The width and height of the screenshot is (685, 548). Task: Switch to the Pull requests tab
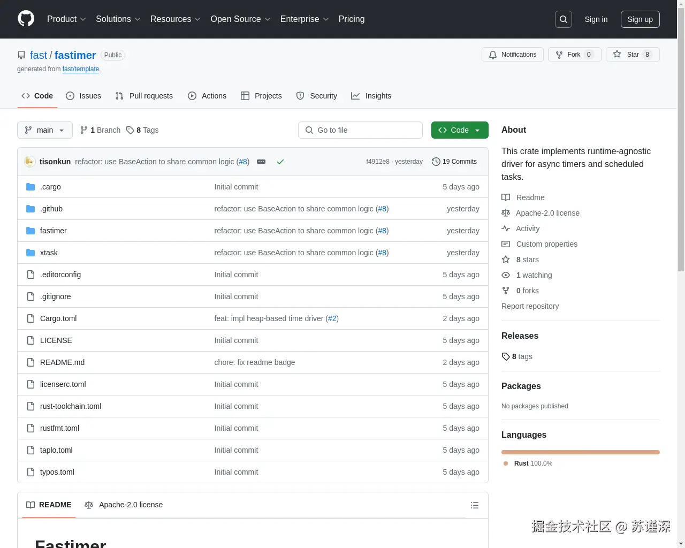pos(144,96)
